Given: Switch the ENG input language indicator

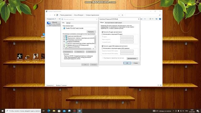Looking at the screenshot, I should [x=187, y=111].
